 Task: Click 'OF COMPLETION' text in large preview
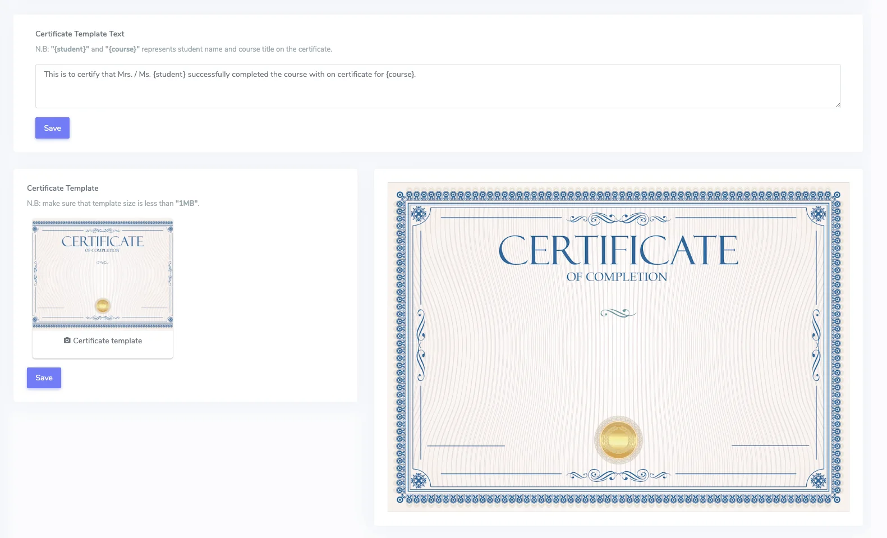tap(617, 277)
